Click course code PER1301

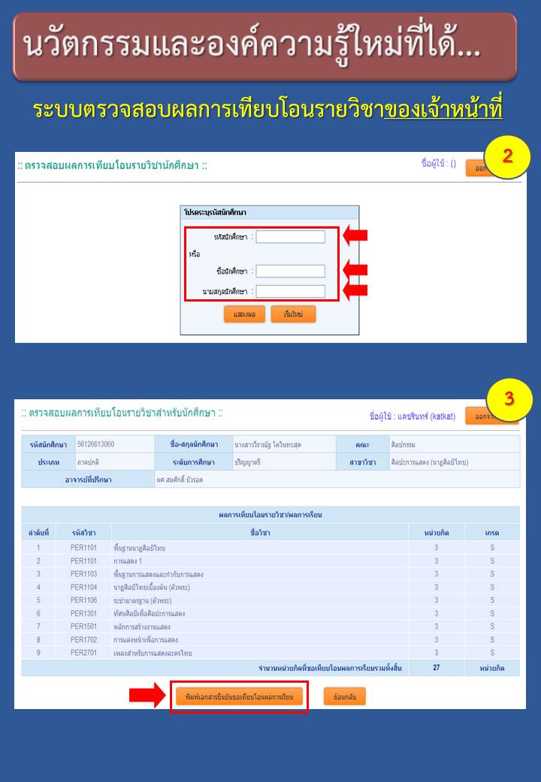[83, 614]
